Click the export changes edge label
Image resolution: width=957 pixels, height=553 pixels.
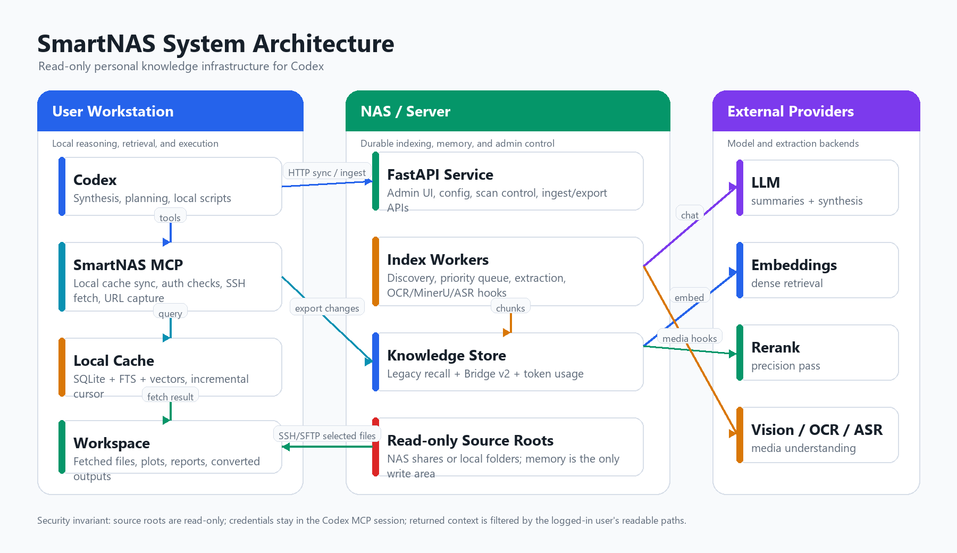pyautogui.click(x=327, y=308)
